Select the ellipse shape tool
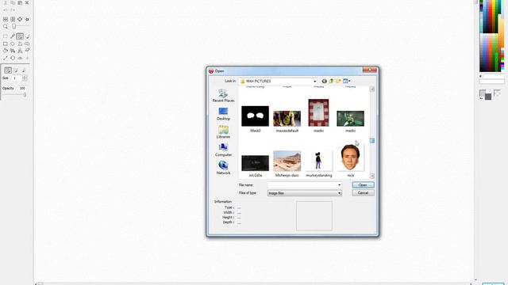Viewport: 508px width, 285px height. tap(13, 44)
